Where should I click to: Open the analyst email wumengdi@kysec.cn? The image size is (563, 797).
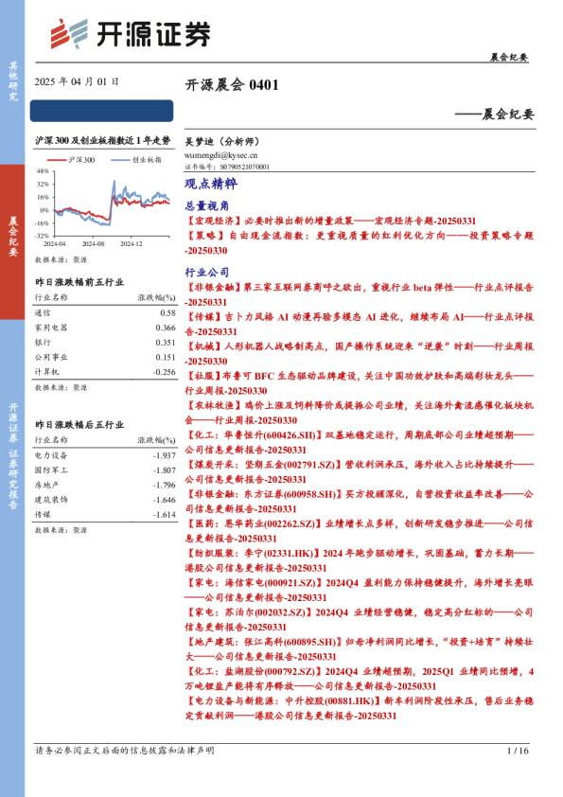221,155
